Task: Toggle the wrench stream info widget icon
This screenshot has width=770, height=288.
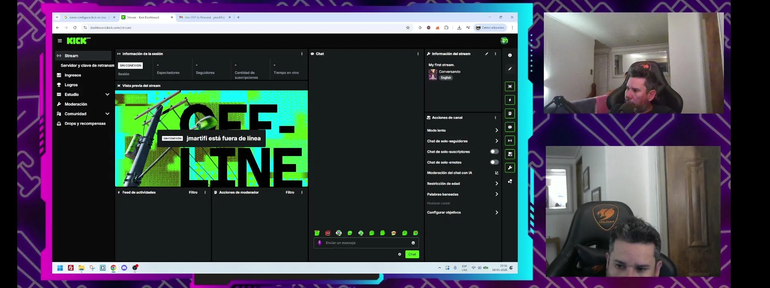Action: 510,168
